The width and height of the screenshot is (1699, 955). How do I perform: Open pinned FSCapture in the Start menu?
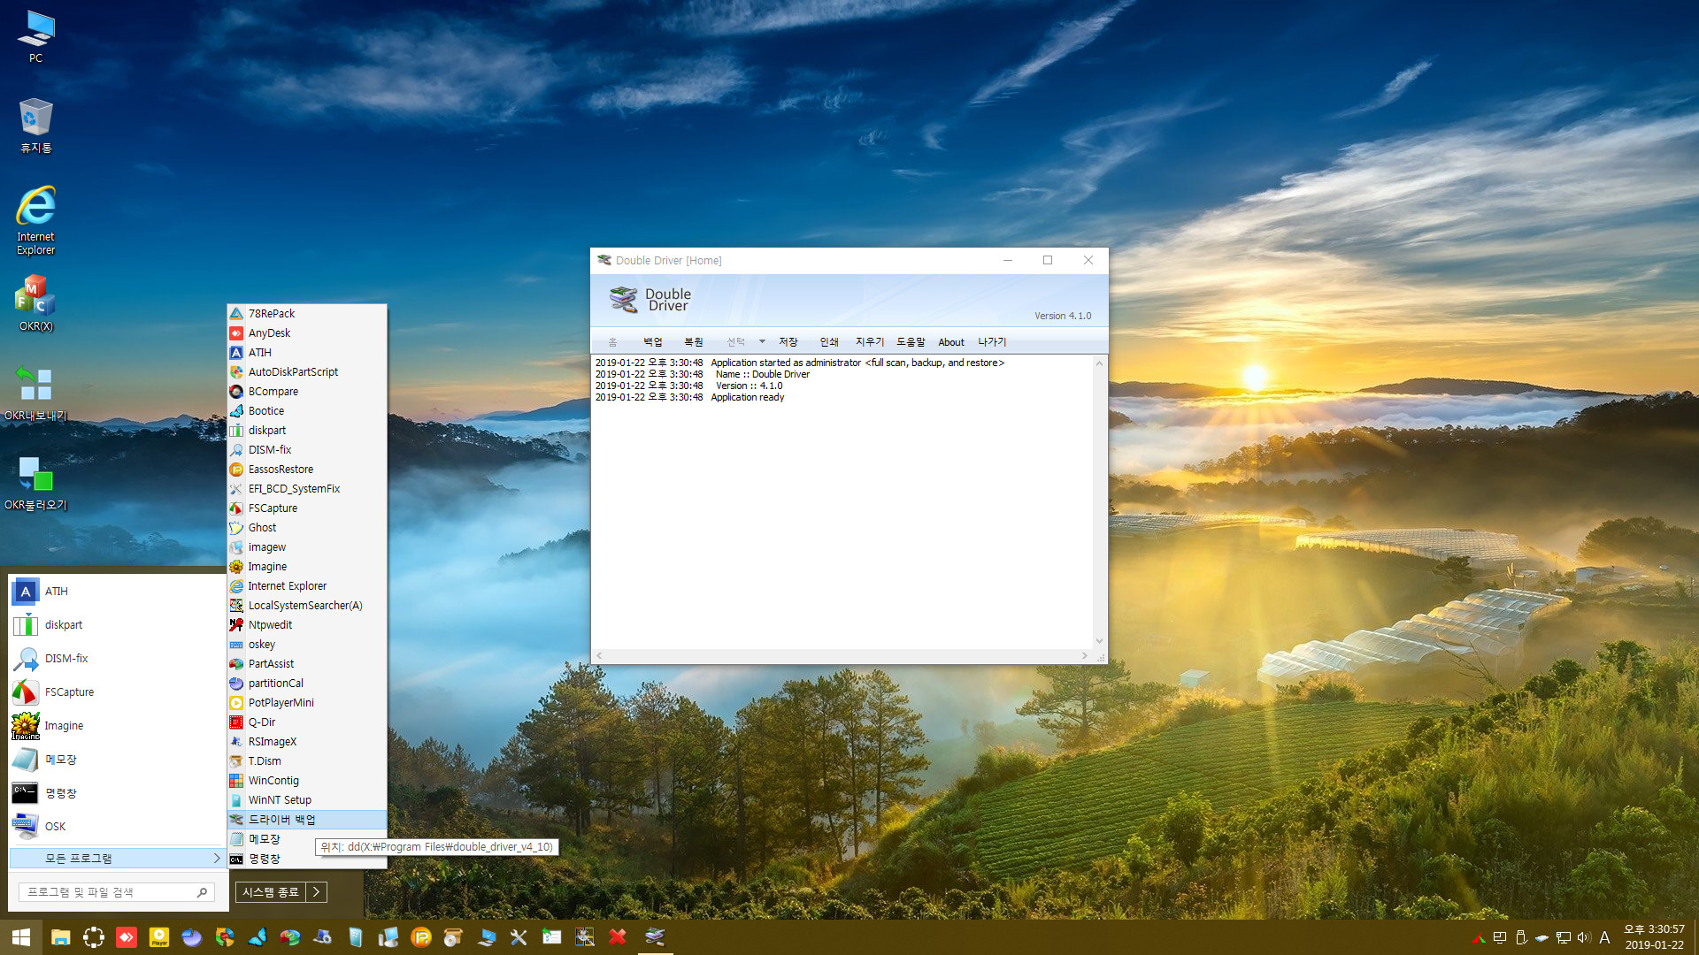coord(117,692)
